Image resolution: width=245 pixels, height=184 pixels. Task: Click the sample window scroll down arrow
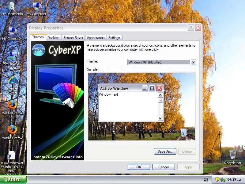point(160,118)
